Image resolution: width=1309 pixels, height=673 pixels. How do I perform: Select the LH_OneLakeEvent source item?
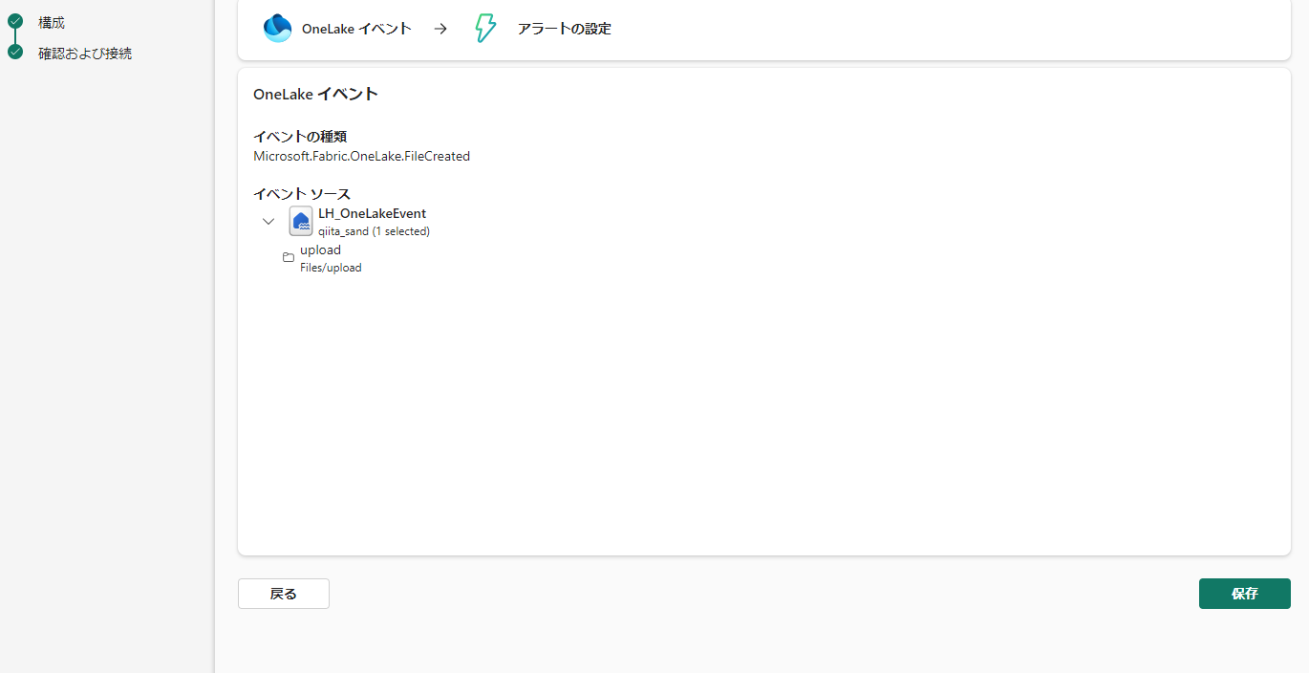(372, 213)
